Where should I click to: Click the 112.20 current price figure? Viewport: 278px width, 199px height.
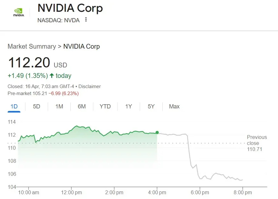point(29,63)
